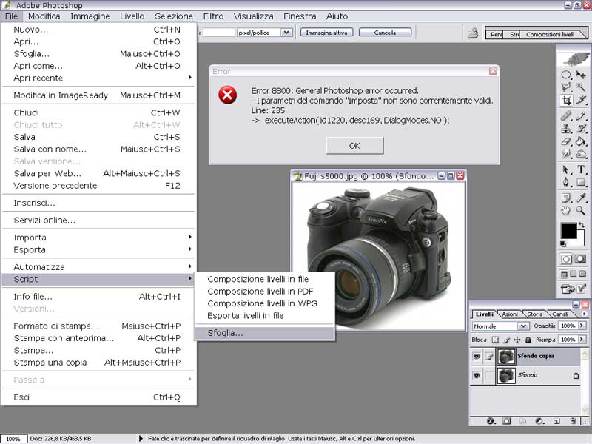This screenshot has width=592, height=444.
Task: Select the Eraser tool
Action: (566, 141)
